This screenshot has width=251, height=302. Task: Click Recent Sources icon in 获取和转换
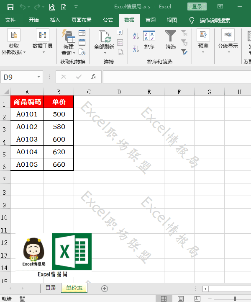pos(82,52)
